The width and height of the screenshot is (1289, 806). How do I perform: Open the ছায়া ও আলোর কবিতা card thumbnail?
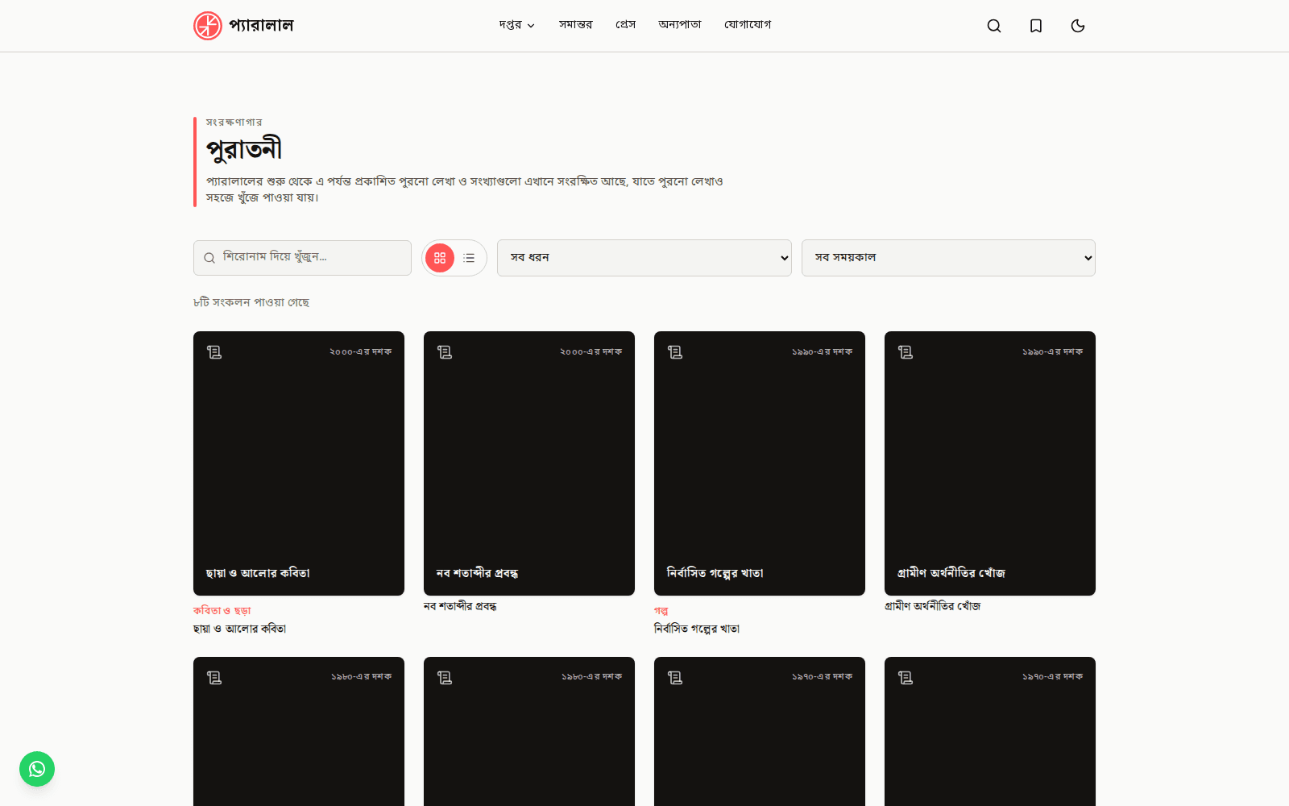click(299, 463)
